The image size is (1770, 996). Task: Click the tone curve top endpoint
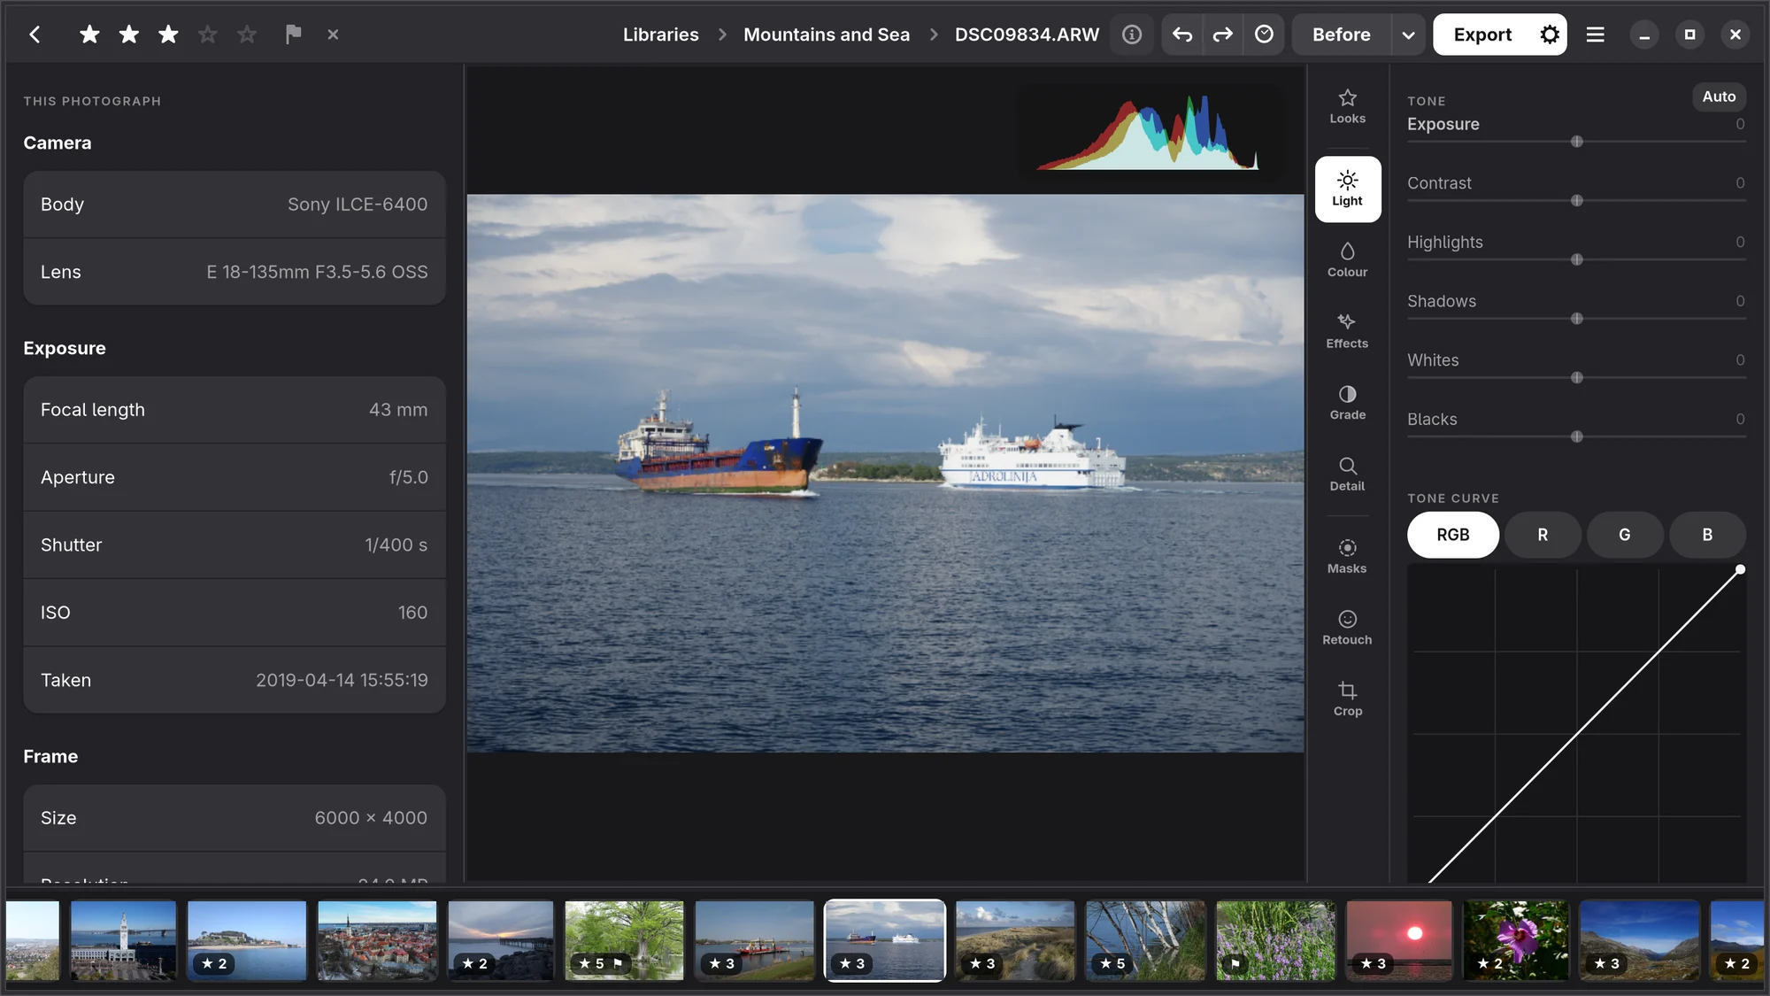(x=1740, y=569)
